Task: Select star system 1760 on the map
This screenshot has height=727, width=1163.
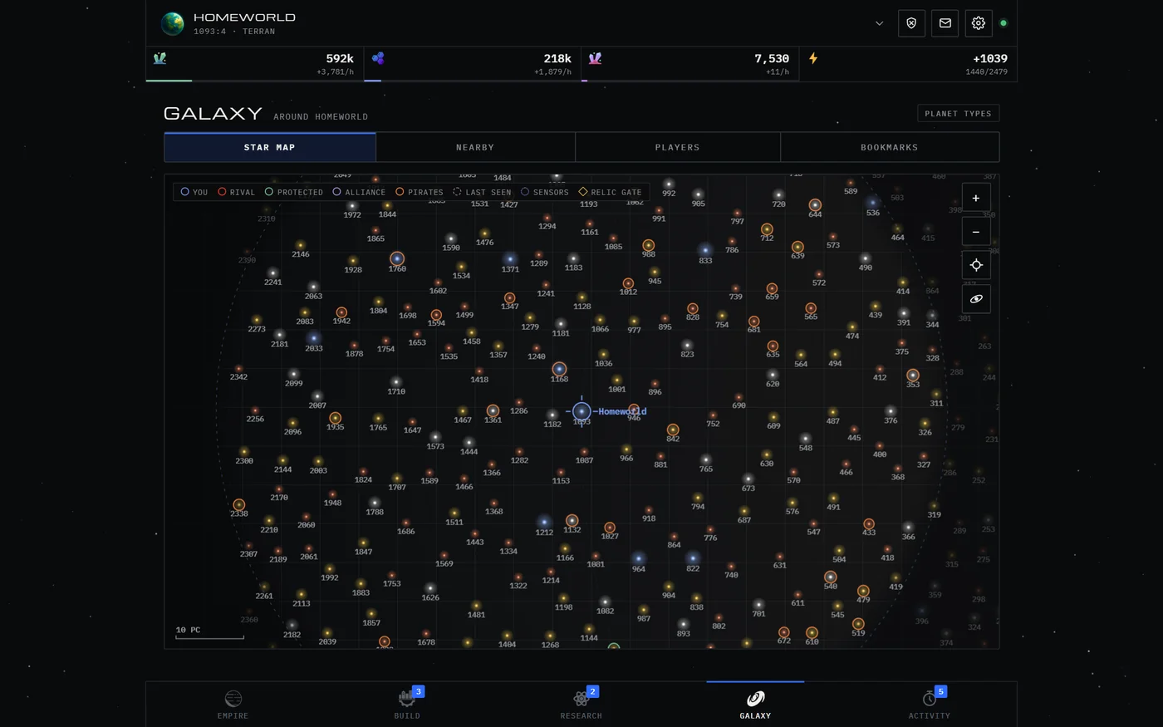Action: (397, 259)
